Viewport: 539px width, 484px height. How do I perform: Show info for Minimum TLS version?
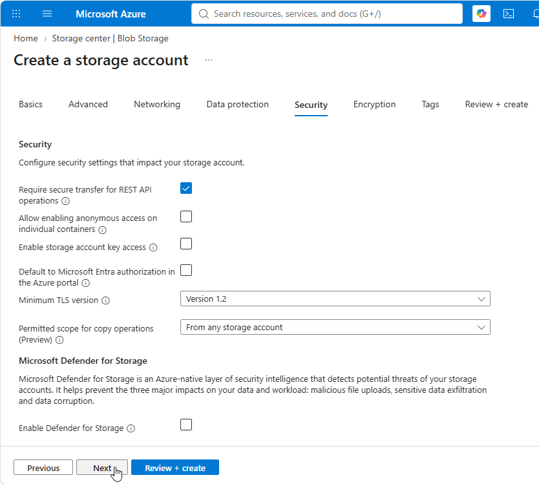(x=106, y=300)
